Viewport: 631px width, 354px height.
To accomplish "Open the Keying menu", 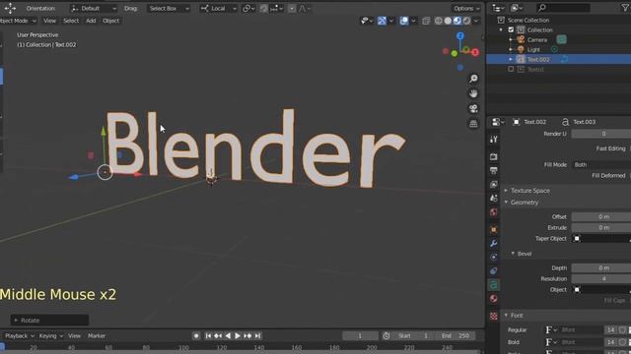I will (x=50, y=336).
